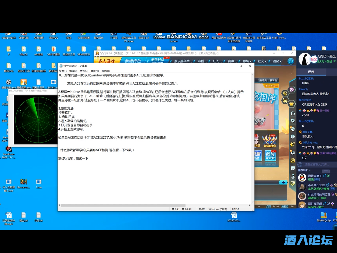
Task: Expand the 社交 dropdown menu
Action: click(262, 61)
